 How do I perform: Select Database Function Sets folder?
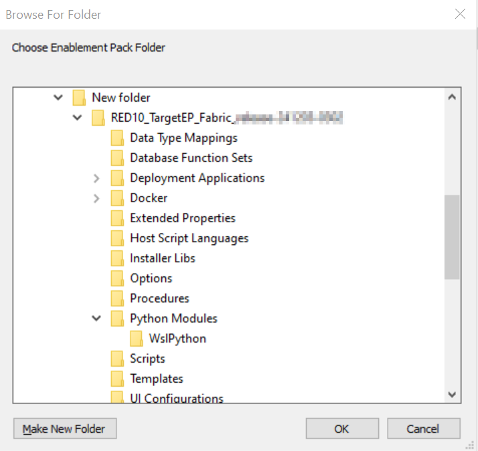(191, 158)
